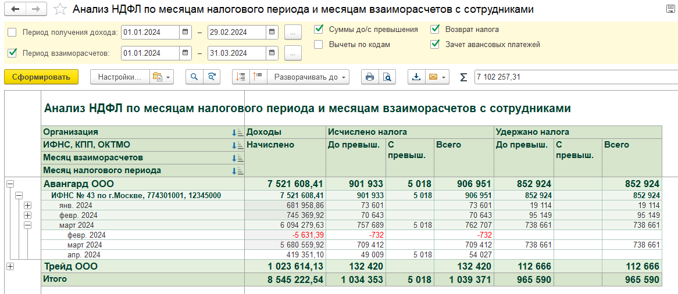
Task: Collapse the март 2024 settlement month row
Action: click(28, 225)
